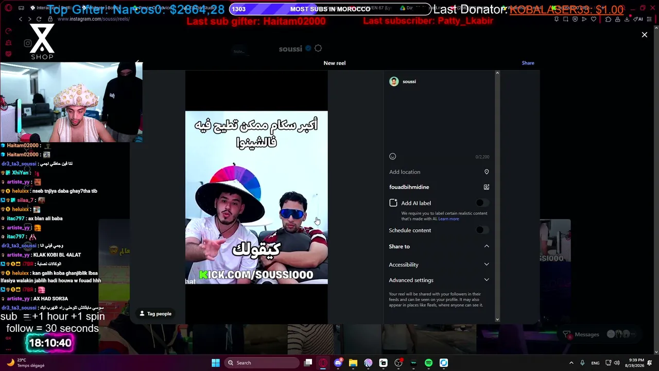
Task: Click the pin icon in the browser toolbar
Action: click(x=557, y=19)
